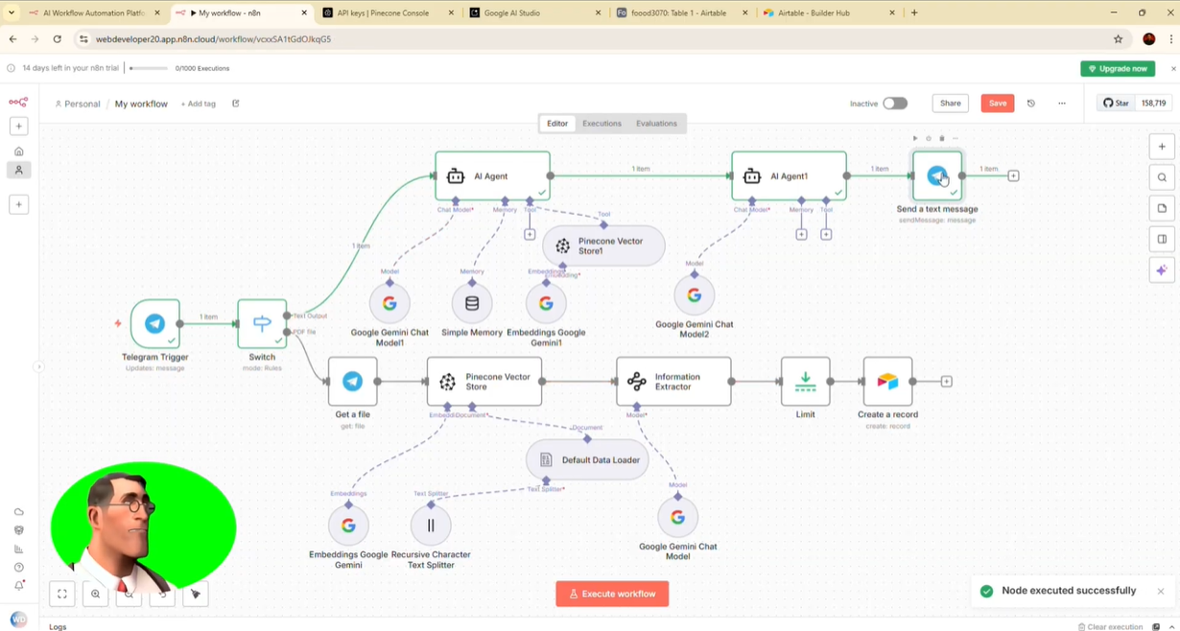
Task: Delete node using trash icon above Send message
Action: tap(942, 139)
